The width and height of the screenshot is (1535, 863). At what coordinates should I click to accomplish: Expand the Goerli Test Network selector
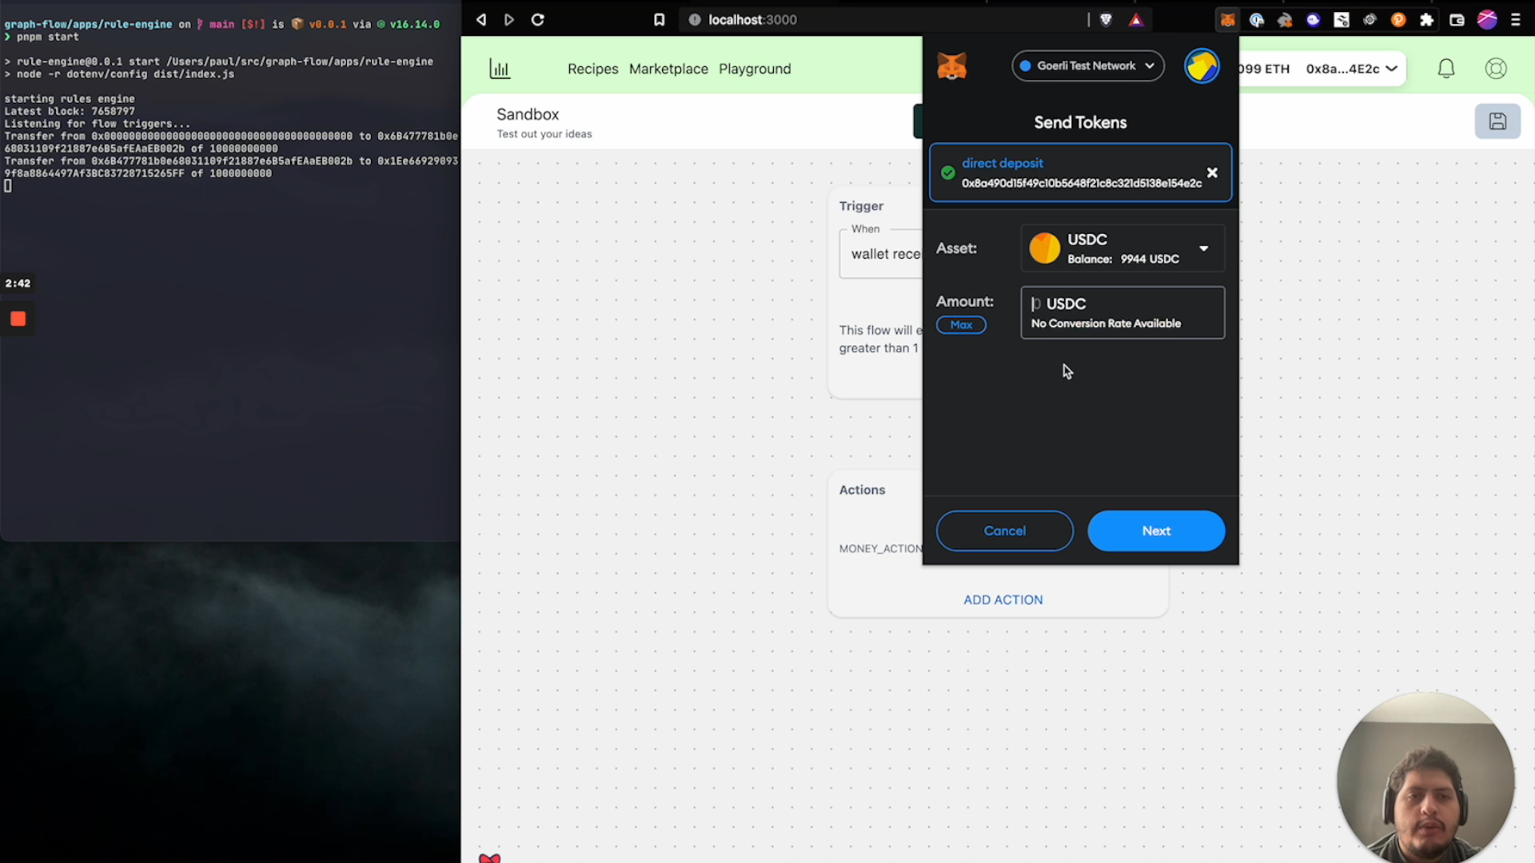click(1087, 66)
